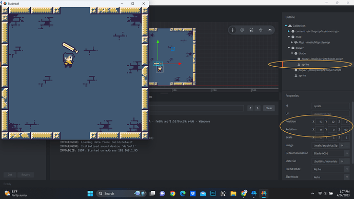Screen dimensions: 354x199
Task: Show hidden system tray icons
Action: point(312,193)
